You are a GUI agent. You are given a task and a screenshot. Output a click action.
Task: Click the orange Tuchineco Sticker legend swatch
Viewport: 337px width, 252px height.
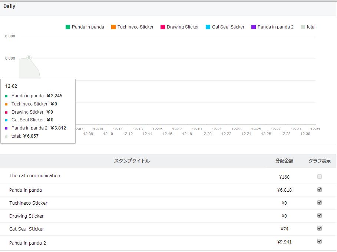pos(113,27)
